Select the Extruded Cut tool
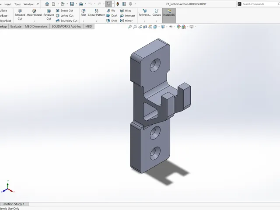The width and height of the screenshot is (280, 210). pos(20,14)
